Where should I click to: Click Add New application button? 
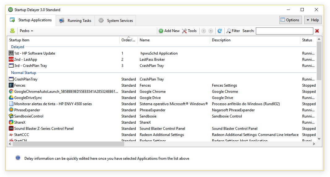(169, 31)
